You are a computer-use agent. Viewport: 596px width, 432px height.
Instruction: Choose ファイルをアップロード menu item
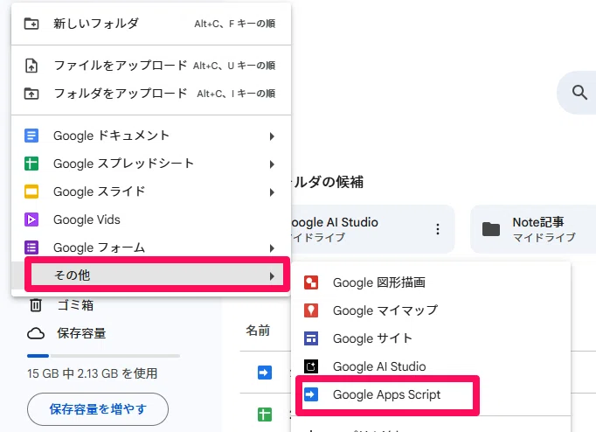pyautogui.click(x=151, y=66)
